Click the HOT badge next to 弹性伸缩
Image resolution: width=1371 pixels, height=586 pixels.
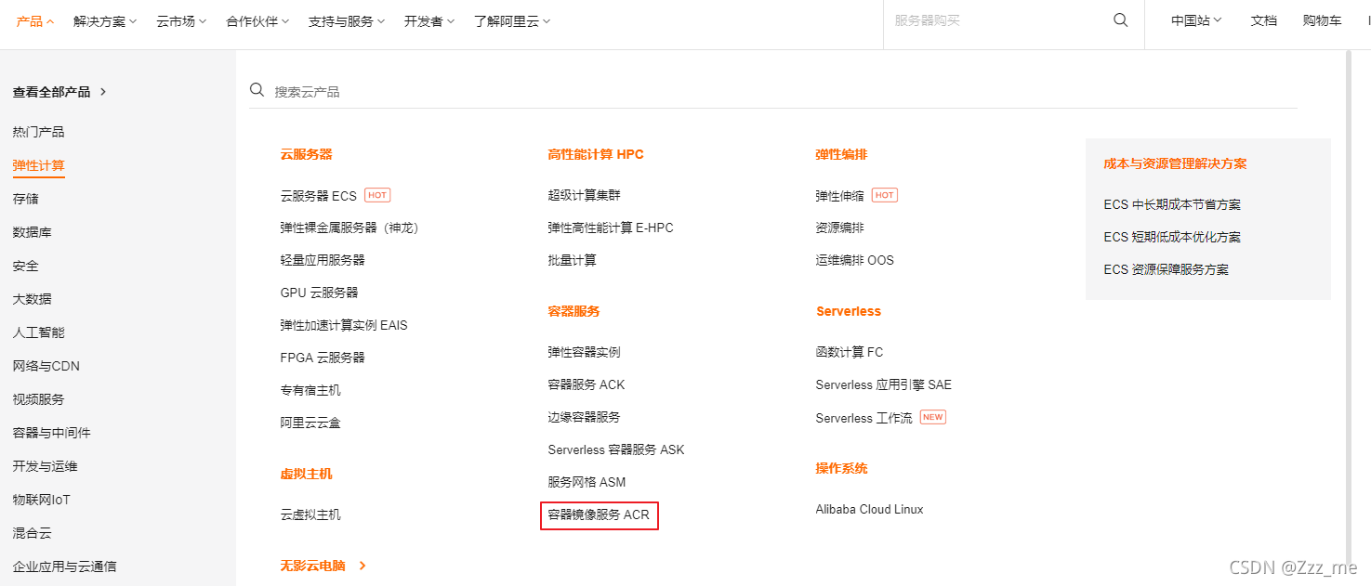pos(885,195)
